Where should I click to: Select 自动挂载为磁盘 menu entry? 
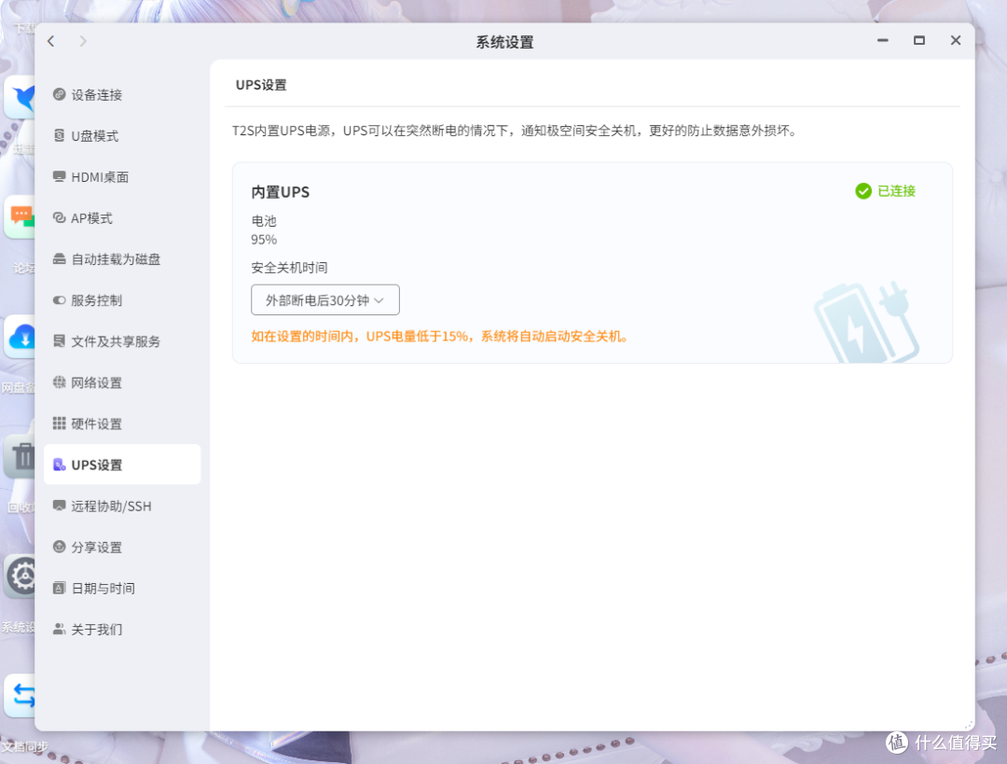[x=122, y=259]
